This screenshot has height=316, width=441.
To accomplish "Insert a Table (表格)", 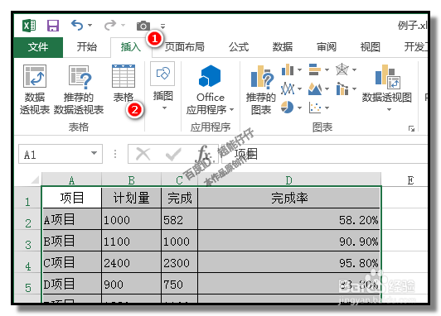I will point(124,84).
